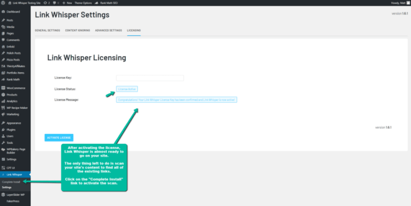
Task: Open Dashboard from the sidebar
Action: tap(13, 11)
